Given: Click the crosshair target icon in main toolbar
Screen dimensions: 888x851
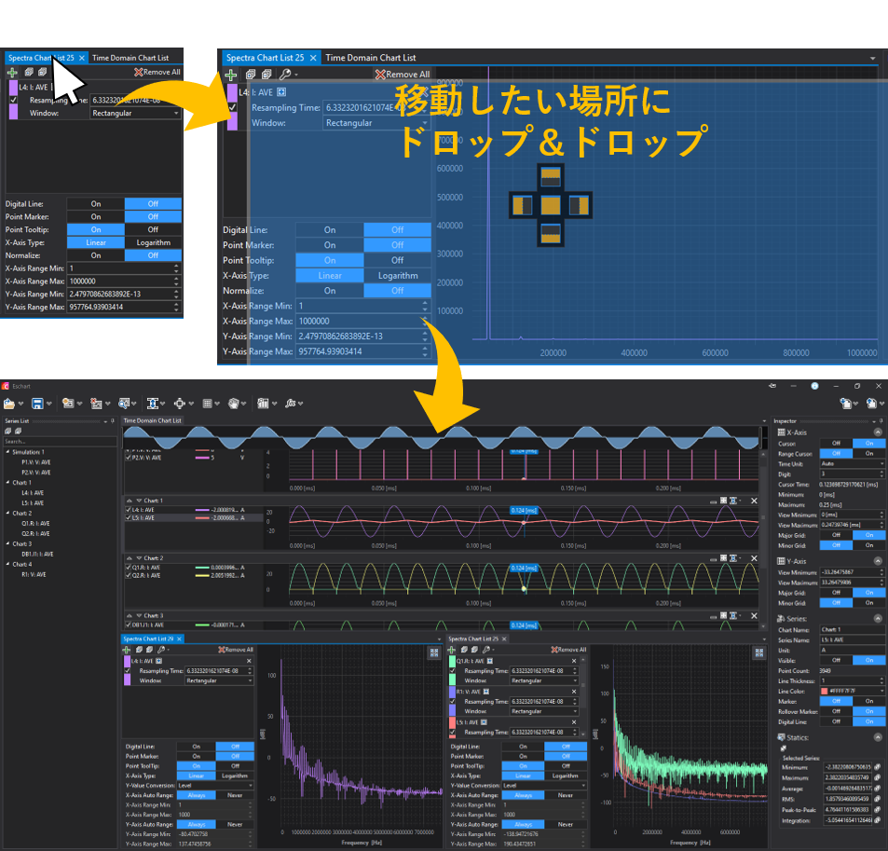Looking at the screenshot, I should [x=179, y=404].
